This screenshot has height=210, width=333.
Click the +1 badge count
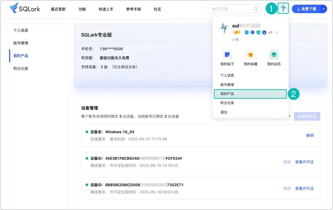270,32
